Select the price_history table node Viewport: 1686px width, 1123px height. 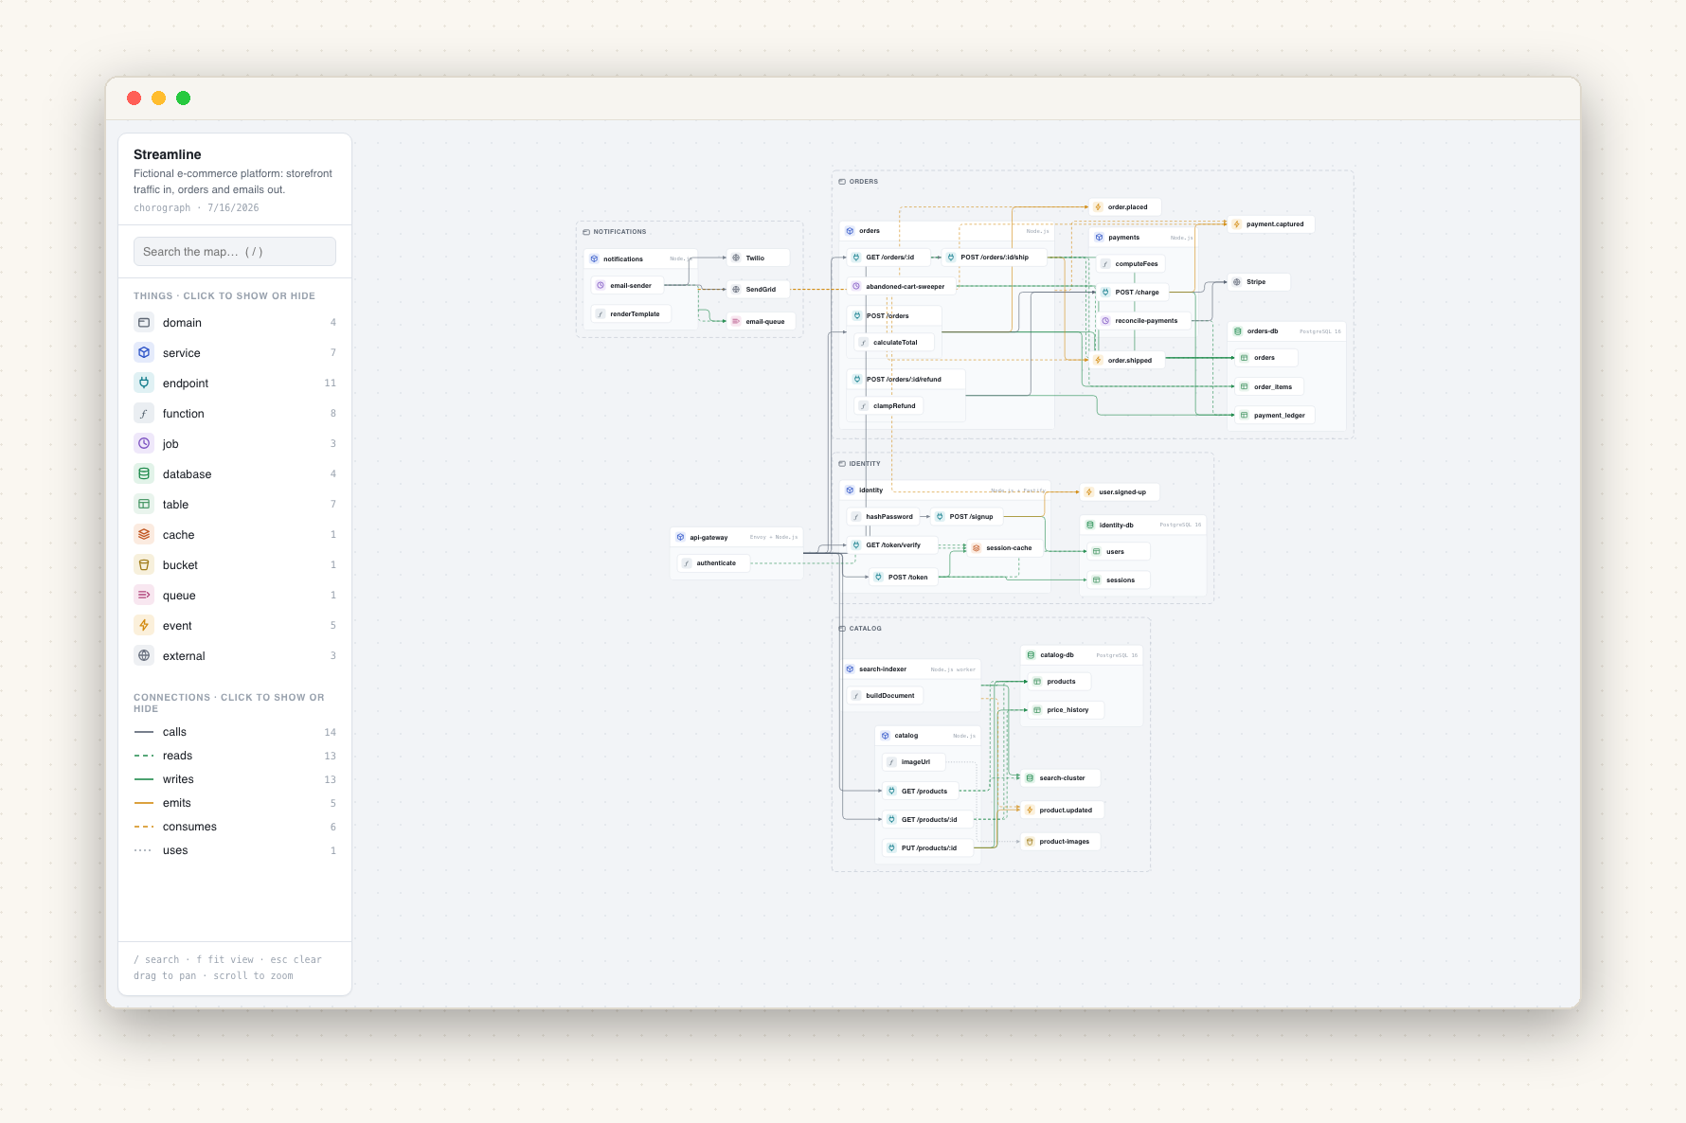[x=1066, y=710]
